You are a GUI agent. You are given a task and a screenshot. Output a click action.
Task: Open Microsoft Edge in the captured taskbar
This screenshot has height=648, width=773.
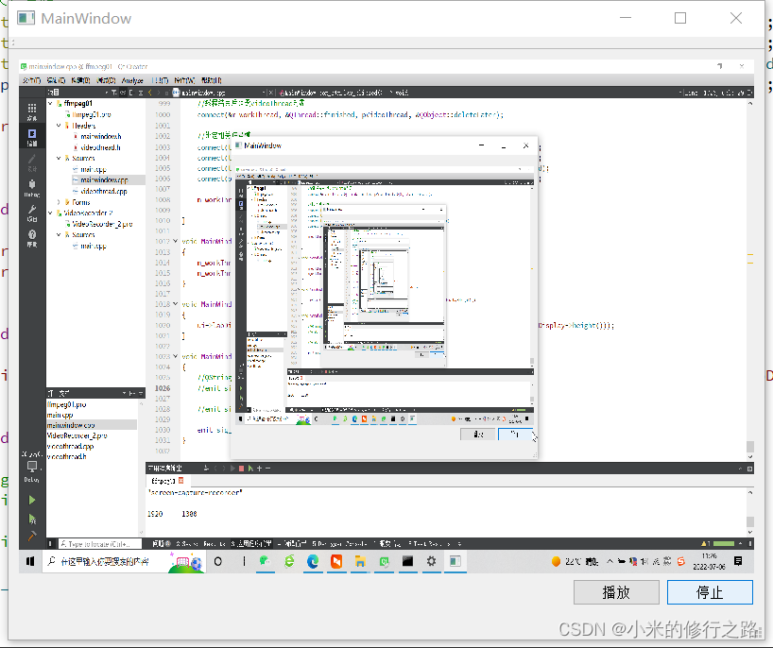pos(313,561)
